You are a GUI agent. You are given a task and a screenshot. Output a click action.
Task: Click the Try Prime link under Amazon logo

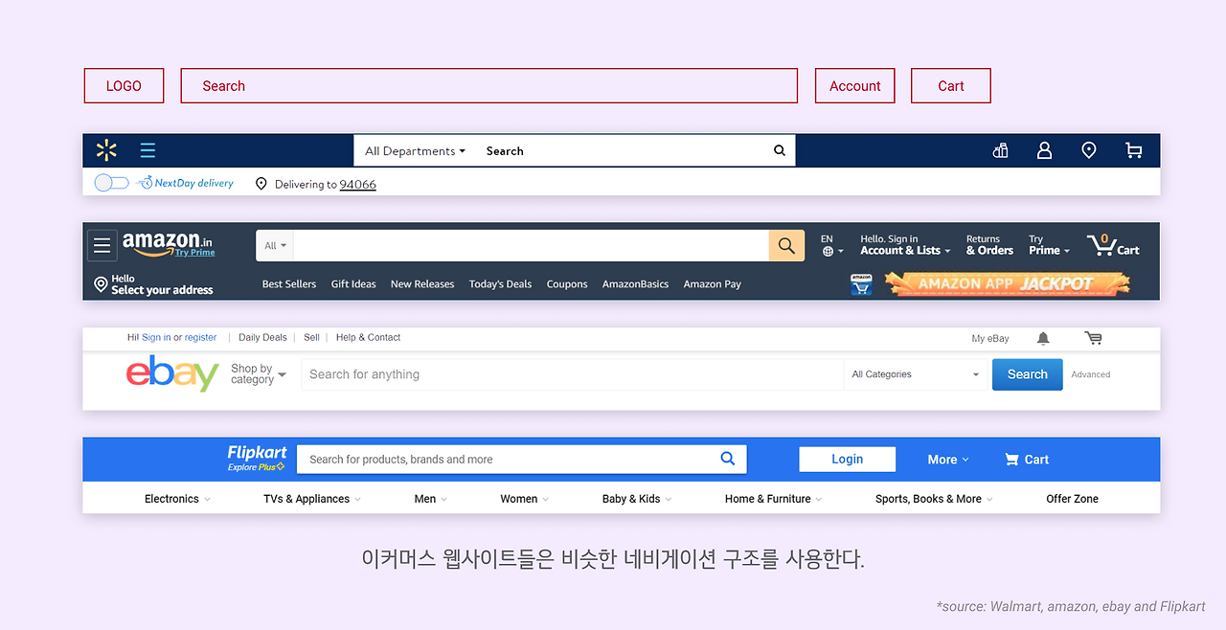point(194,253)
